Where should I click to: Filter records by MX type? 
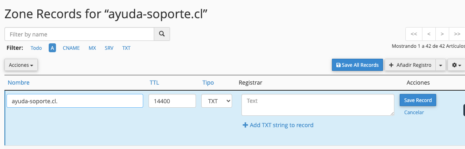click(92, 48)
